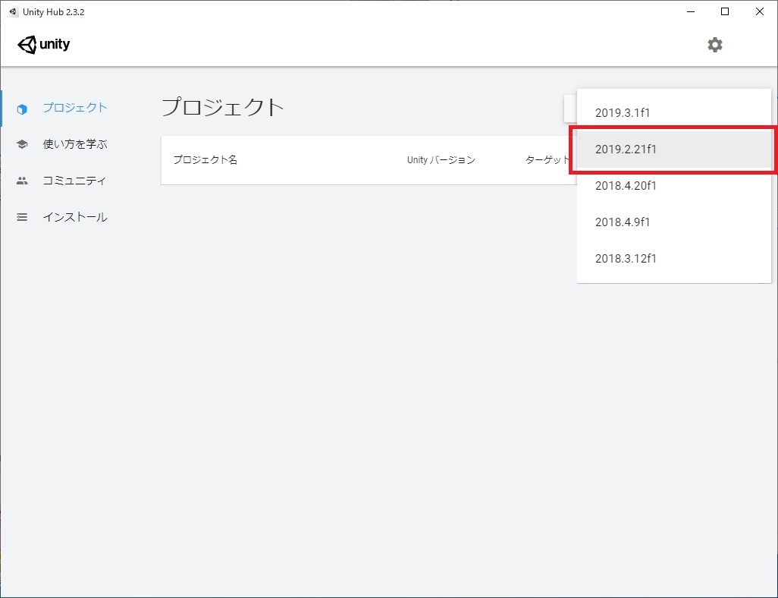Click the graduation cap icon beside 使い方を学ぶ
778x598 pixels.
pyautogui.click(x=22, y=144)
